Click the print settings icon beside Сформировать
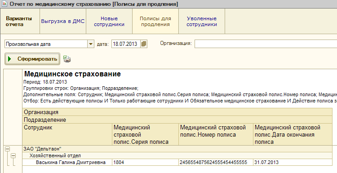 click(x=67, y=59)
